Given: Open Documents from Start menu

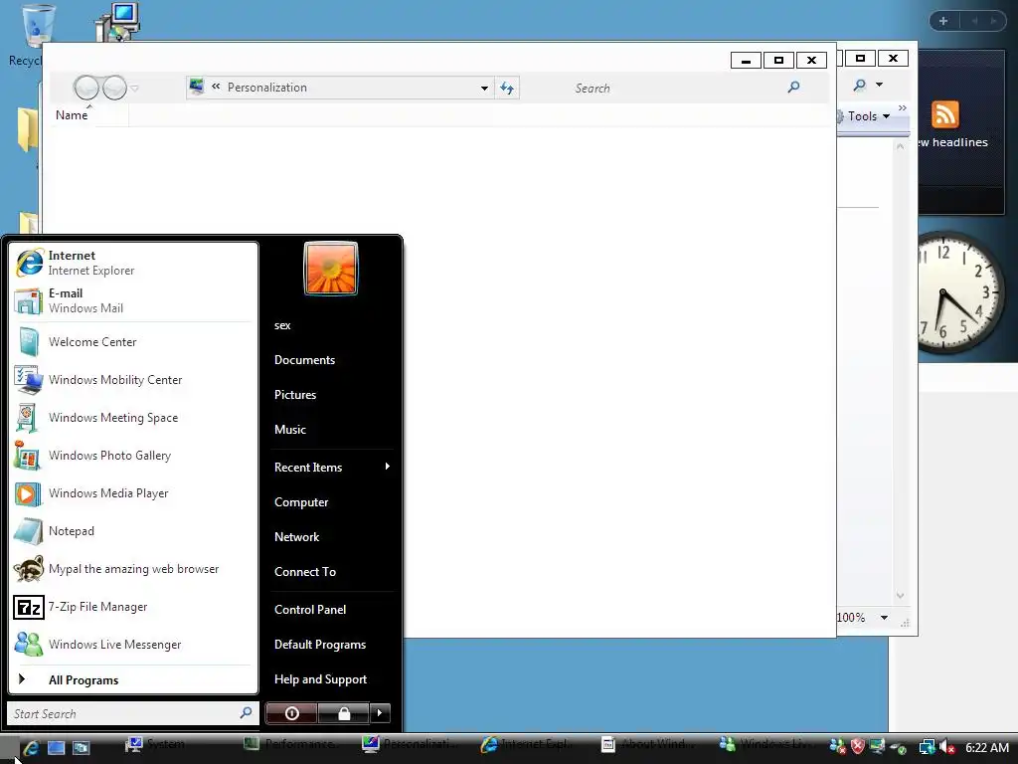Looking at the screenshot, I should tap(332, 360).
